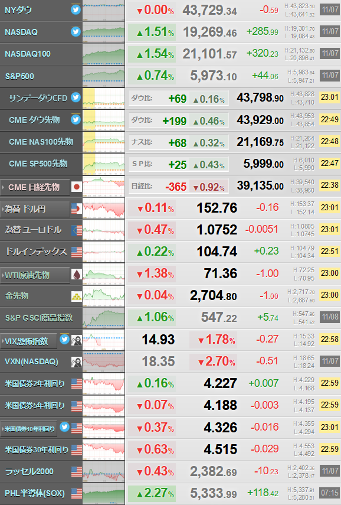Click the flag icon next to 為替 ドル円
This screenshot has width=341, height=505.
tap(77, 208)
